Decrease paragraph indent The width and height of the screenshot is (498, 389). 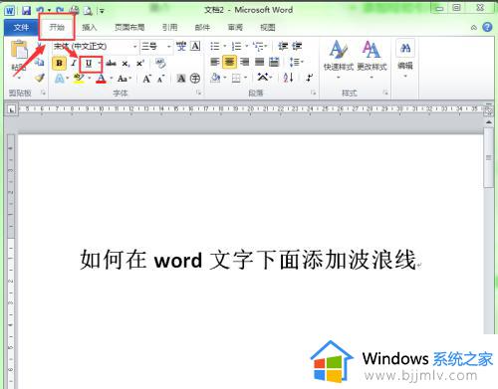(283, 46)
